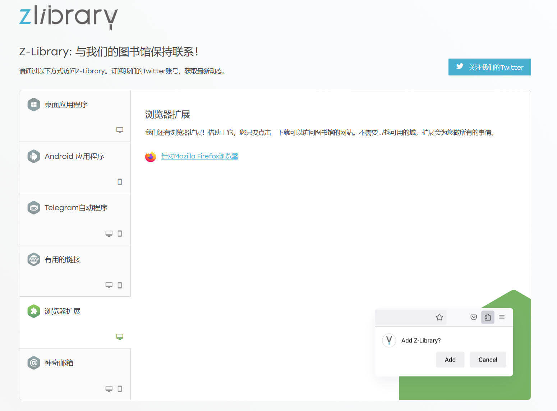Open the green puzzle-piece extension icon
Viewport: 557px width, 411px height.
(33, 311)
